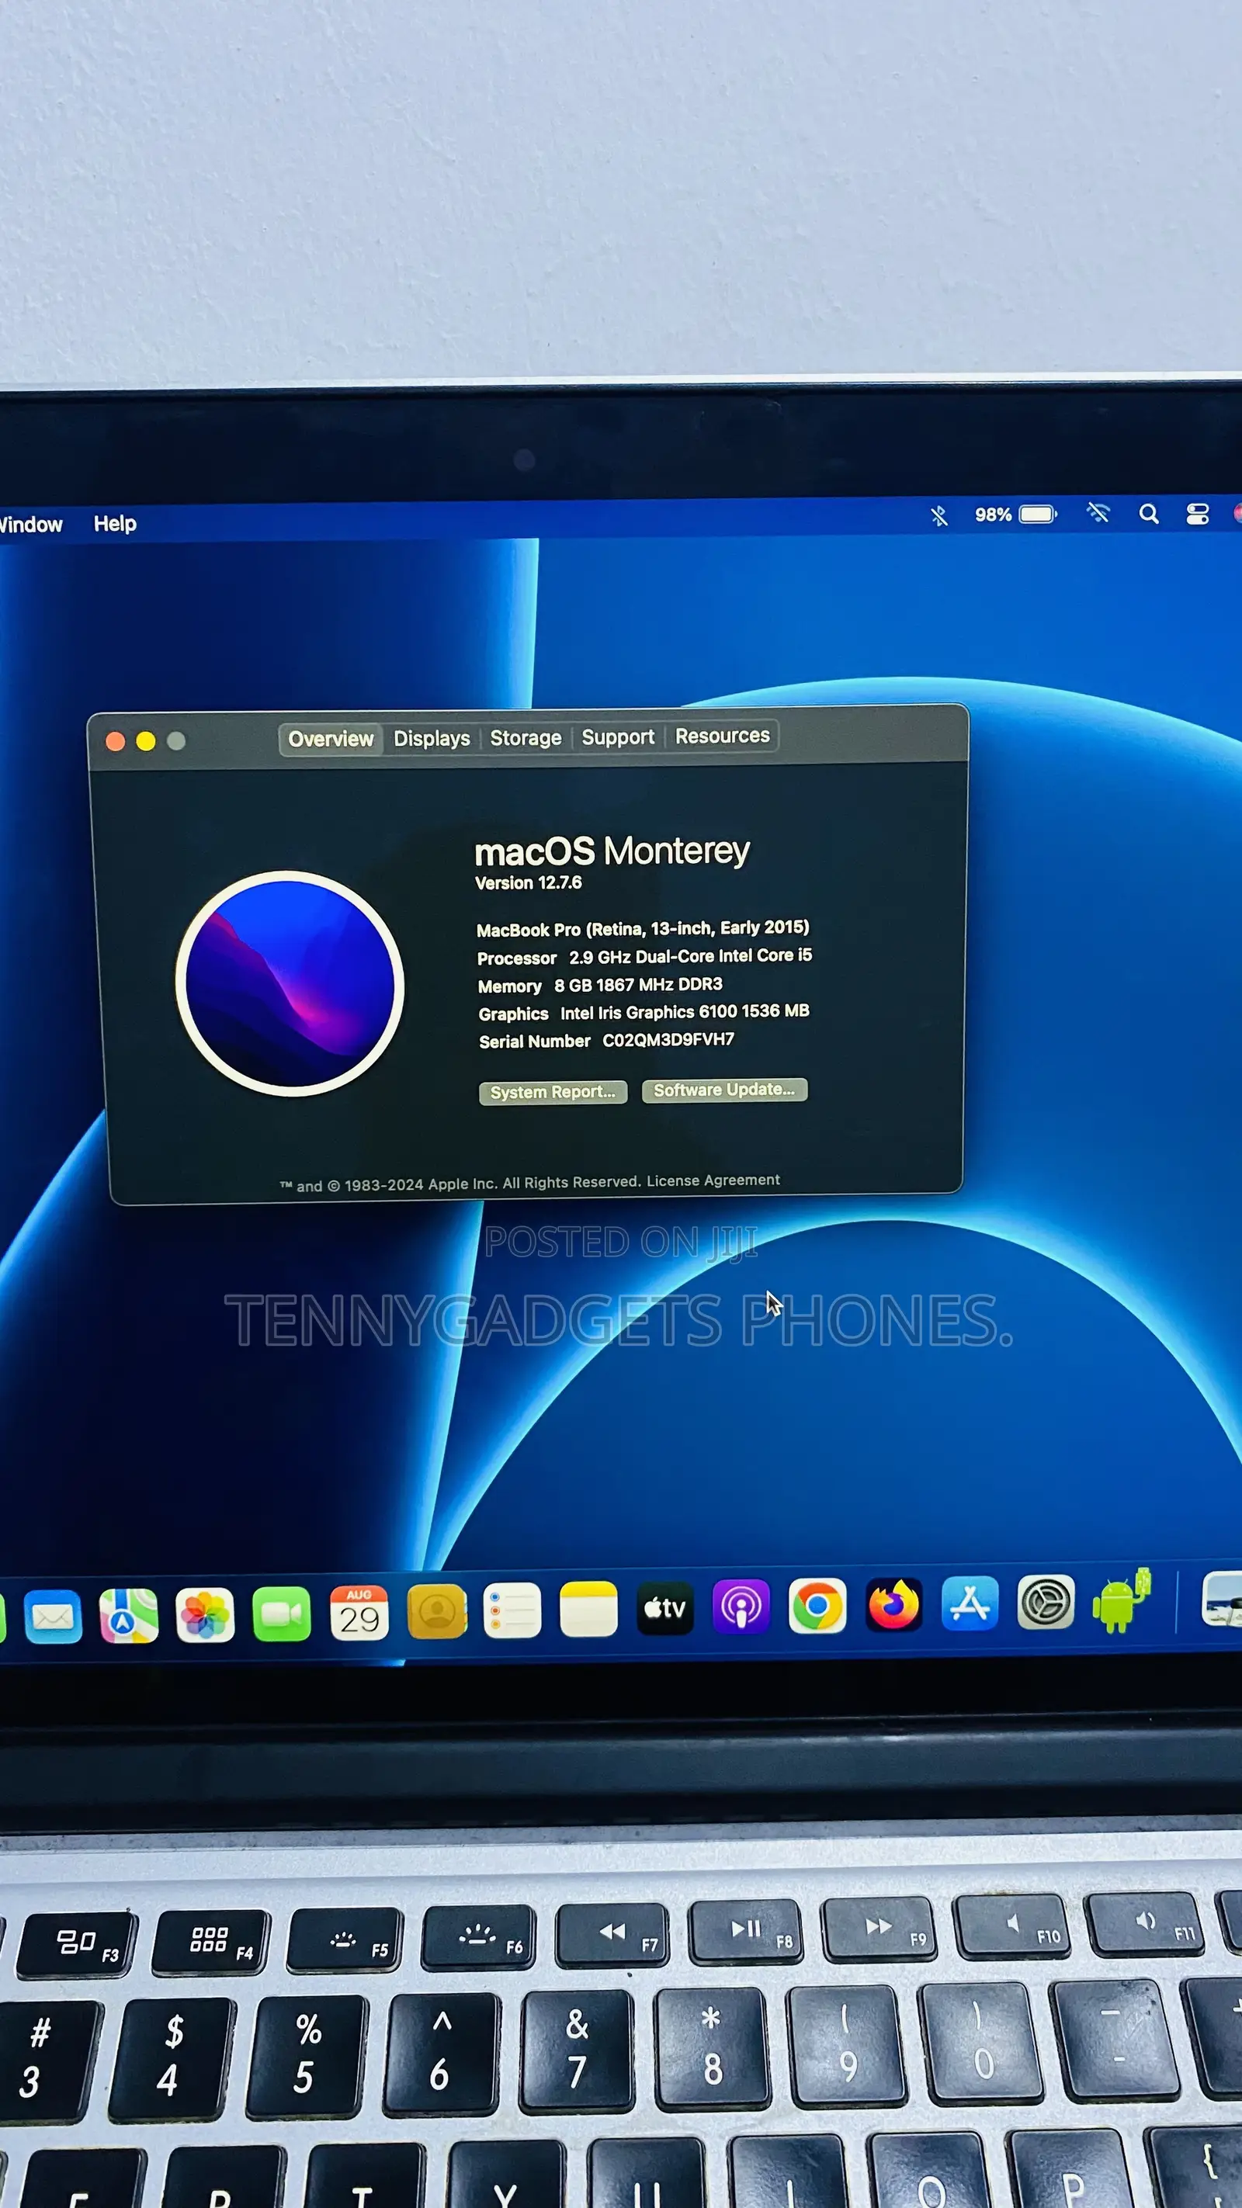
Task: Switch to the Displays tab
Action: click(431, 738)
